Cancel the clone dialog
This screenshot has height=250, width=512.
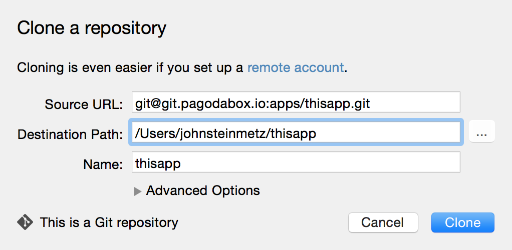[x=383, y=222]
